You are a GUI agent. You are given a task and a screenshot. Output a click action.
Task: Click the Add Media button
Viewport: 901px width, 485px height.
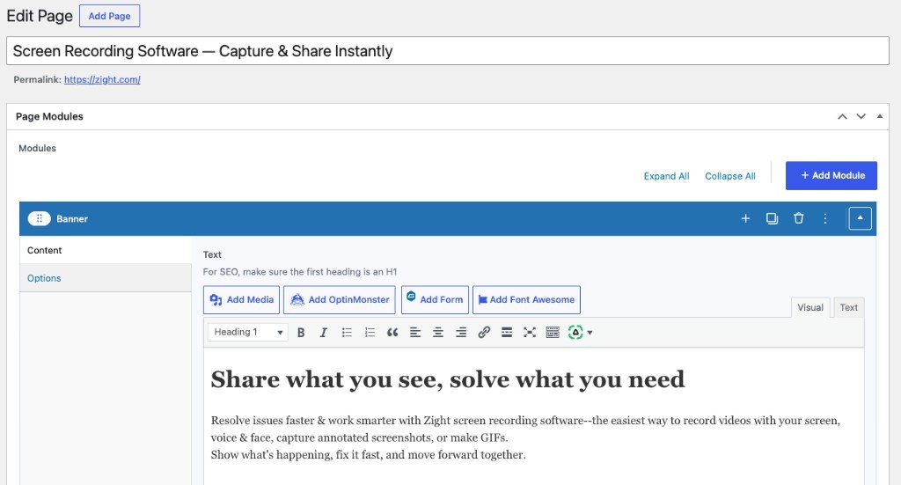point(241,300)
